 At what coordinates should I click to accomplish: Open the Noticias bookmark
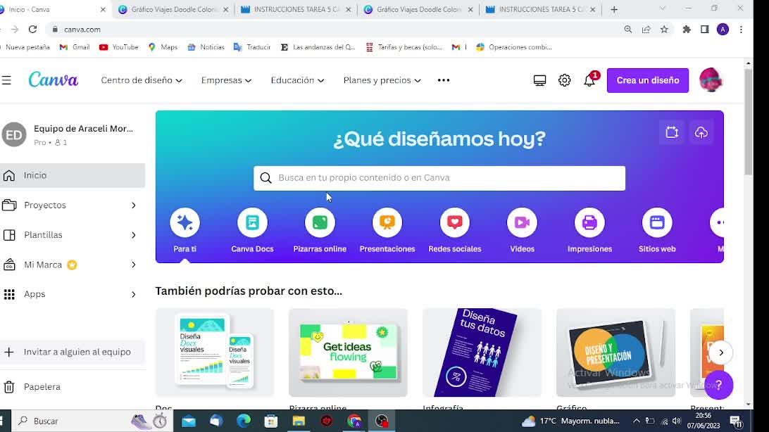(206, 47)
